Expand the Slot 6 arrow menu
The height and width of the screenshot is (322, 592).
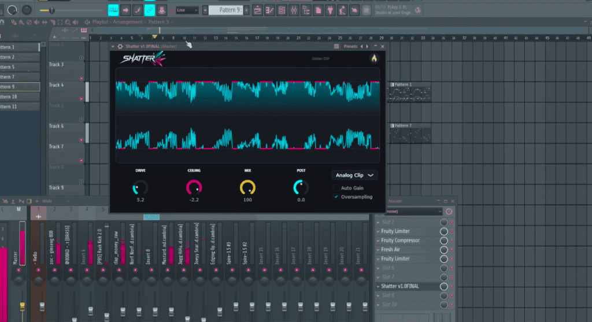point(378,268)
